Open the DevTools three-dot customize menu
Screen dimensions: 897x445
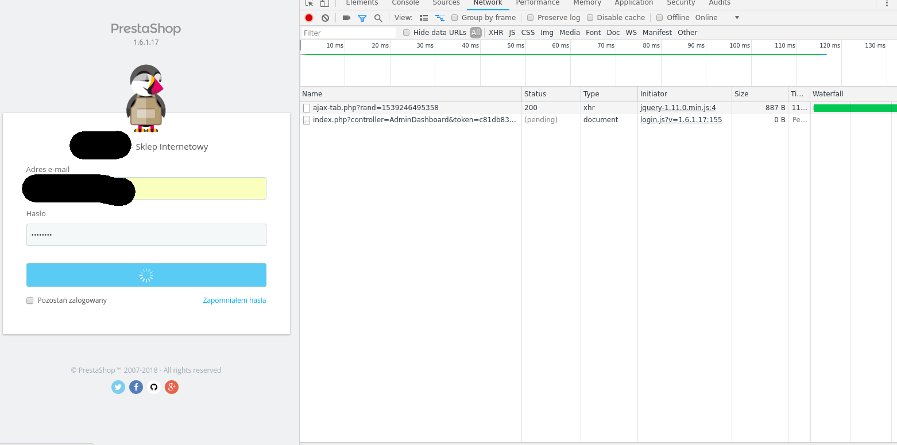887,3
